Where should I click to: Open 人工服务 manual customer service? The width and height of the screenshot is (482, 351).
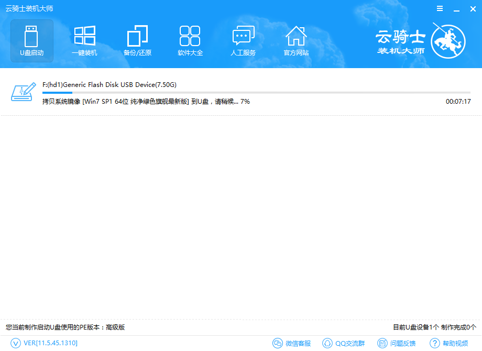243,40
